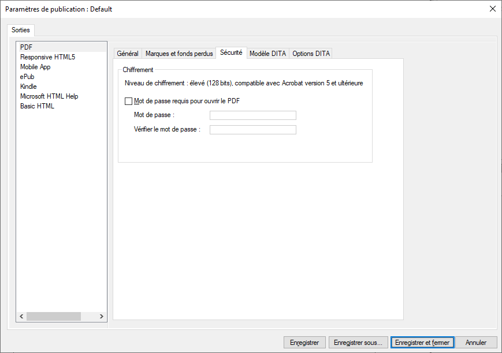Select PDF in the output list

[26, 47]
